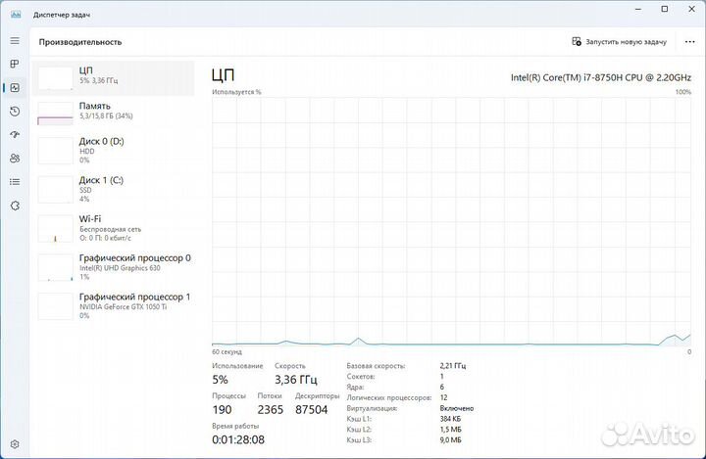The height and width of the screenshot is (459, 706).
Task: Click the run new task icon
Action: pyautogui.click(x=577, y=41)
